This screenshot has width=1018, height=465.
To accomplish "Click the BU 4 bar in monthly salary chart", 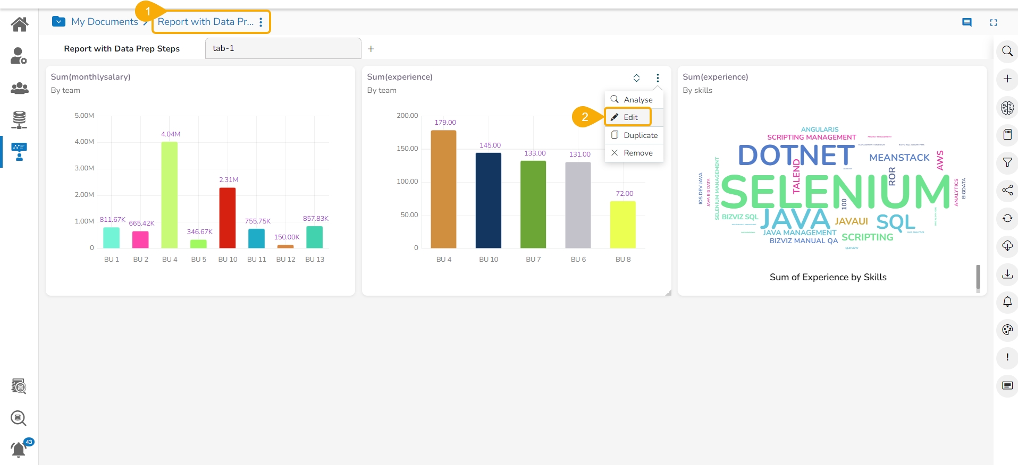I will coord(170,195).
